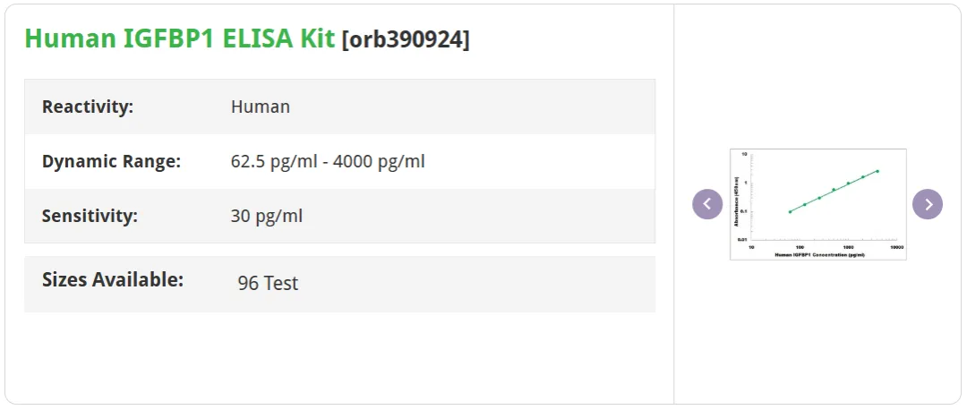Click the lowest data point on the curve
The height and width of the screenshot is (410, 967).
coord(790,211)
